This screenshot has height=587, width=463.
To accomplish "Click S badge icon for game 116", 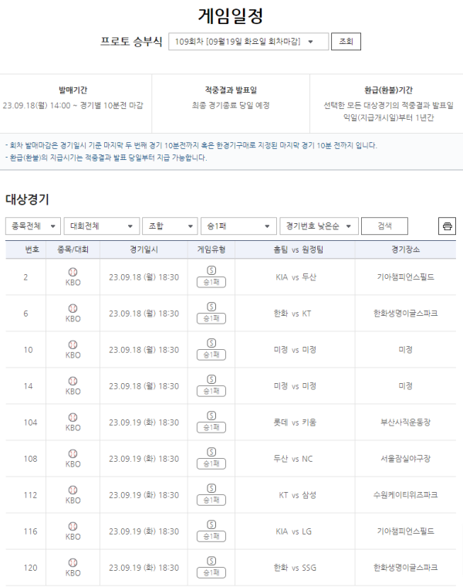I will [x=211, y=525].
